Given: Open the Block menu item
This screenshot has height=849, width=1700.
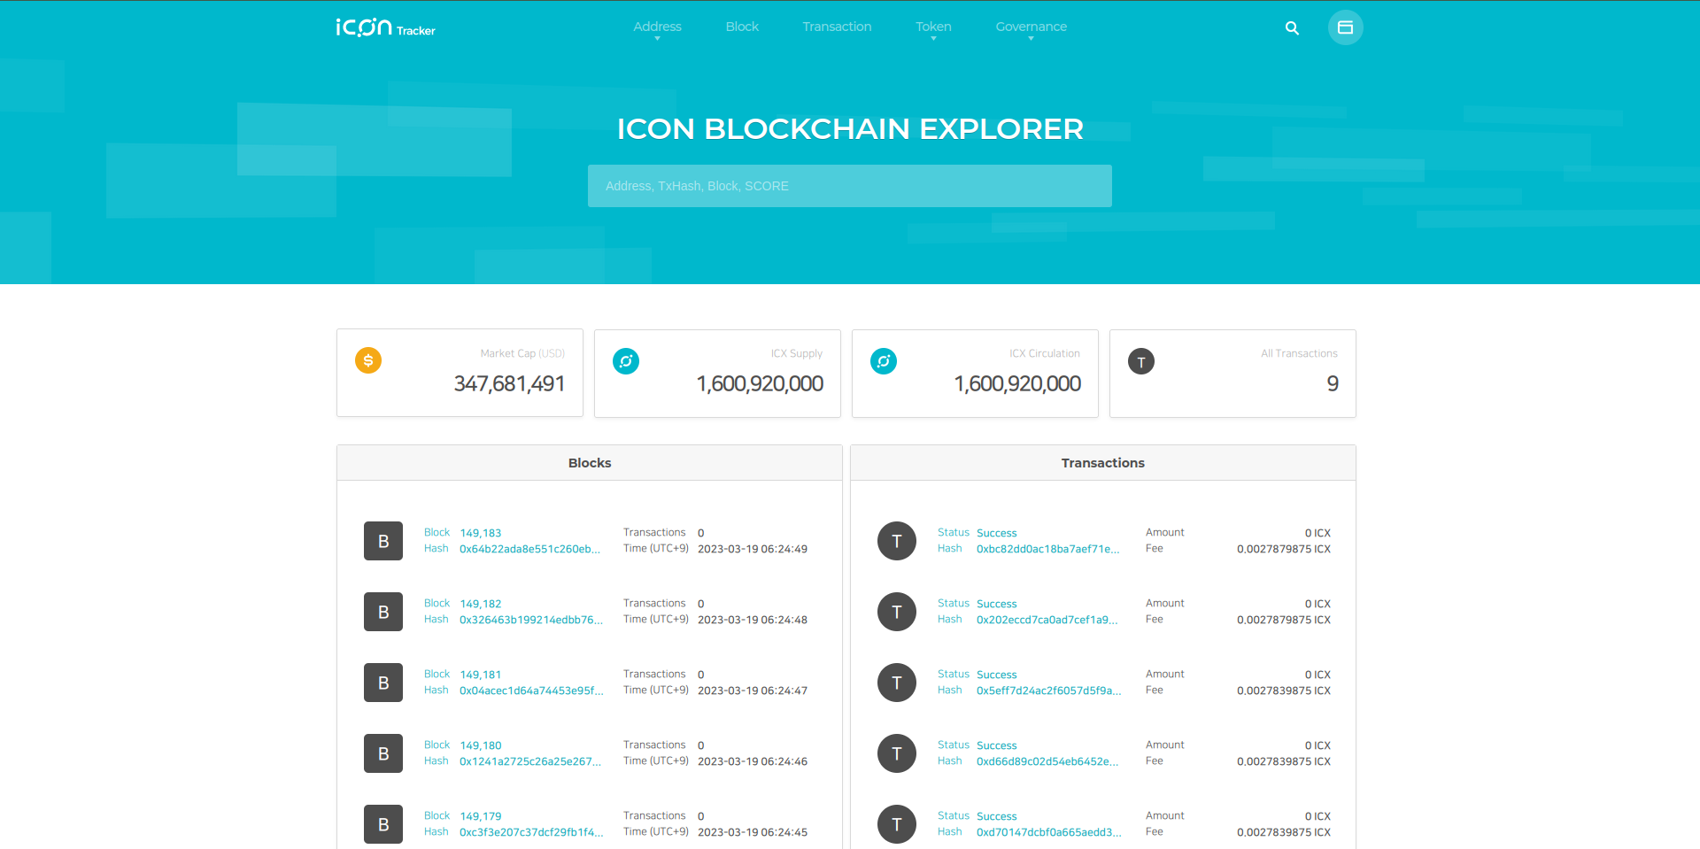Looking at the screenshot, I should 742,27.
